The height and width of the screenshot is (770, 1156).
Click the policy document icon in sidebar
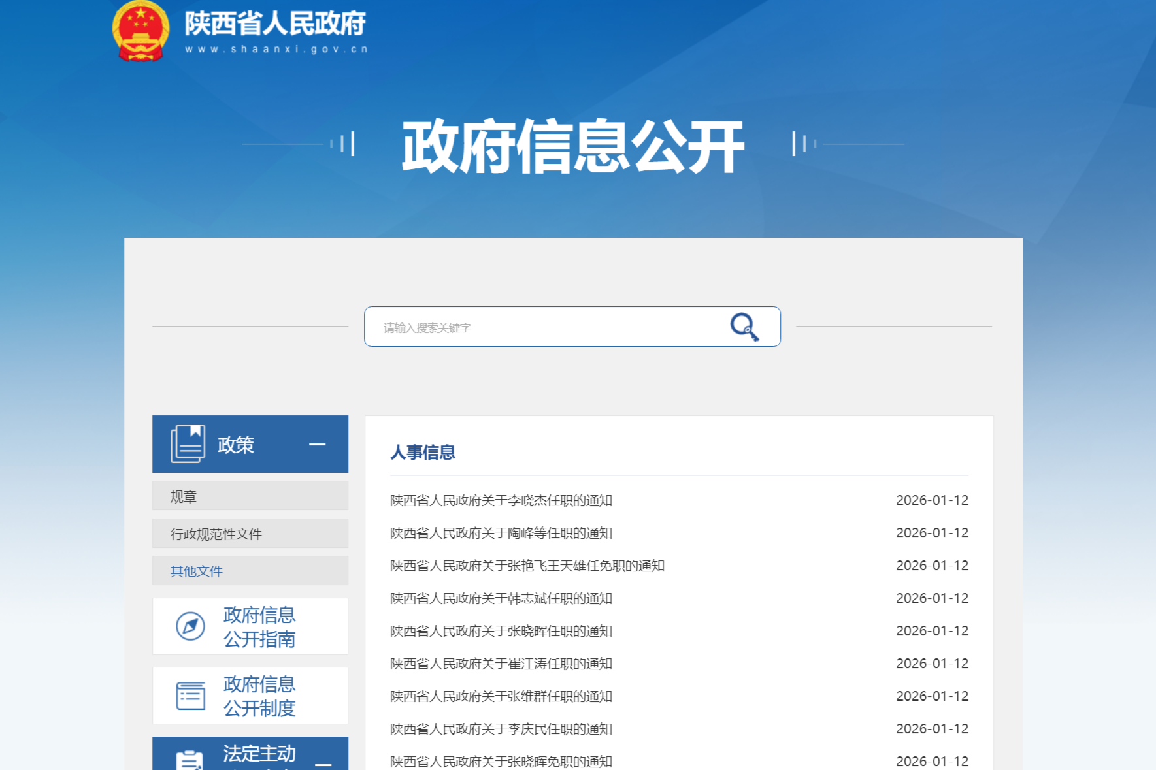click(188, 444)
